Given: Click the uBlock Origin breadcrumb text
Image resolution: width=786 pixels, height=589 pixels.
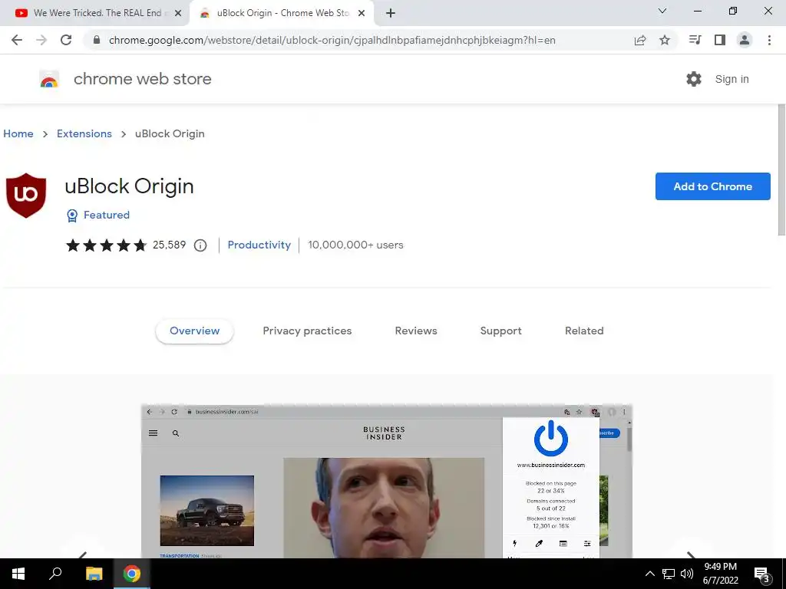Looking at the screenshot, I should coord(170,133).
